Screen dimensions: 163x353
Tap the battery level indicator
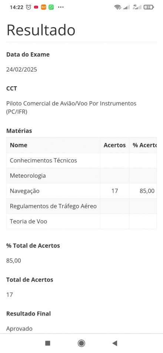point(149,7)
